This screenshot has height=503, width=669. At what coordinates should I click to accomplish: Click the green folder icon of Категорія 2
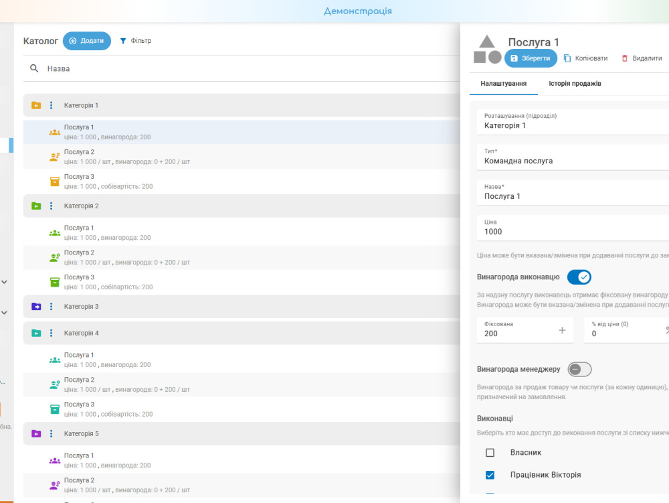pos(36,206)
